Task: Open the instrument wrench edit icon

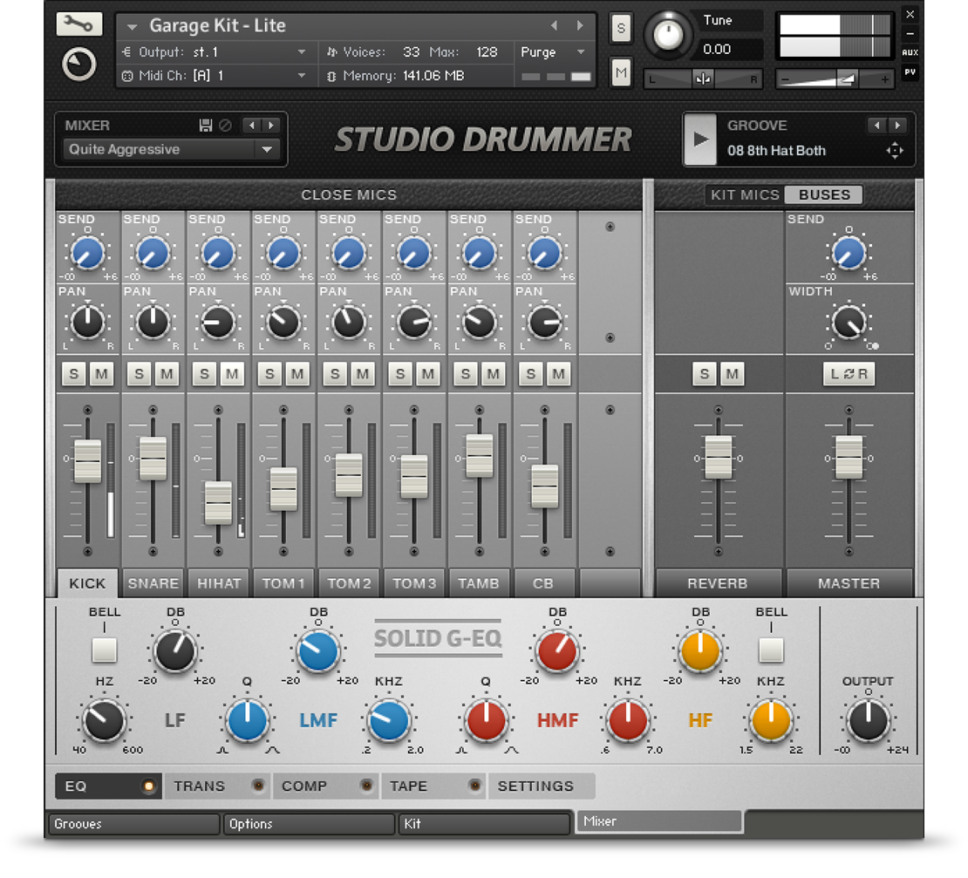Action: tap(78, 24)
